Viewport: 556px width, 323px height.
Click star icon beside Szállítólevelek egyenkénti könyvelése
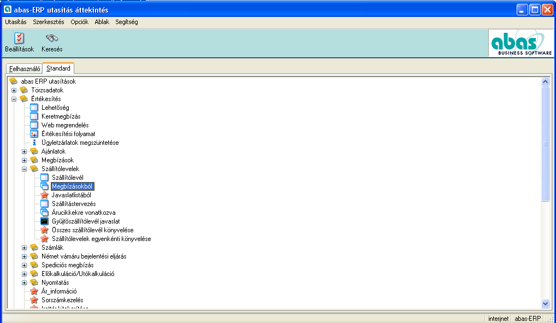click(44, 239)
